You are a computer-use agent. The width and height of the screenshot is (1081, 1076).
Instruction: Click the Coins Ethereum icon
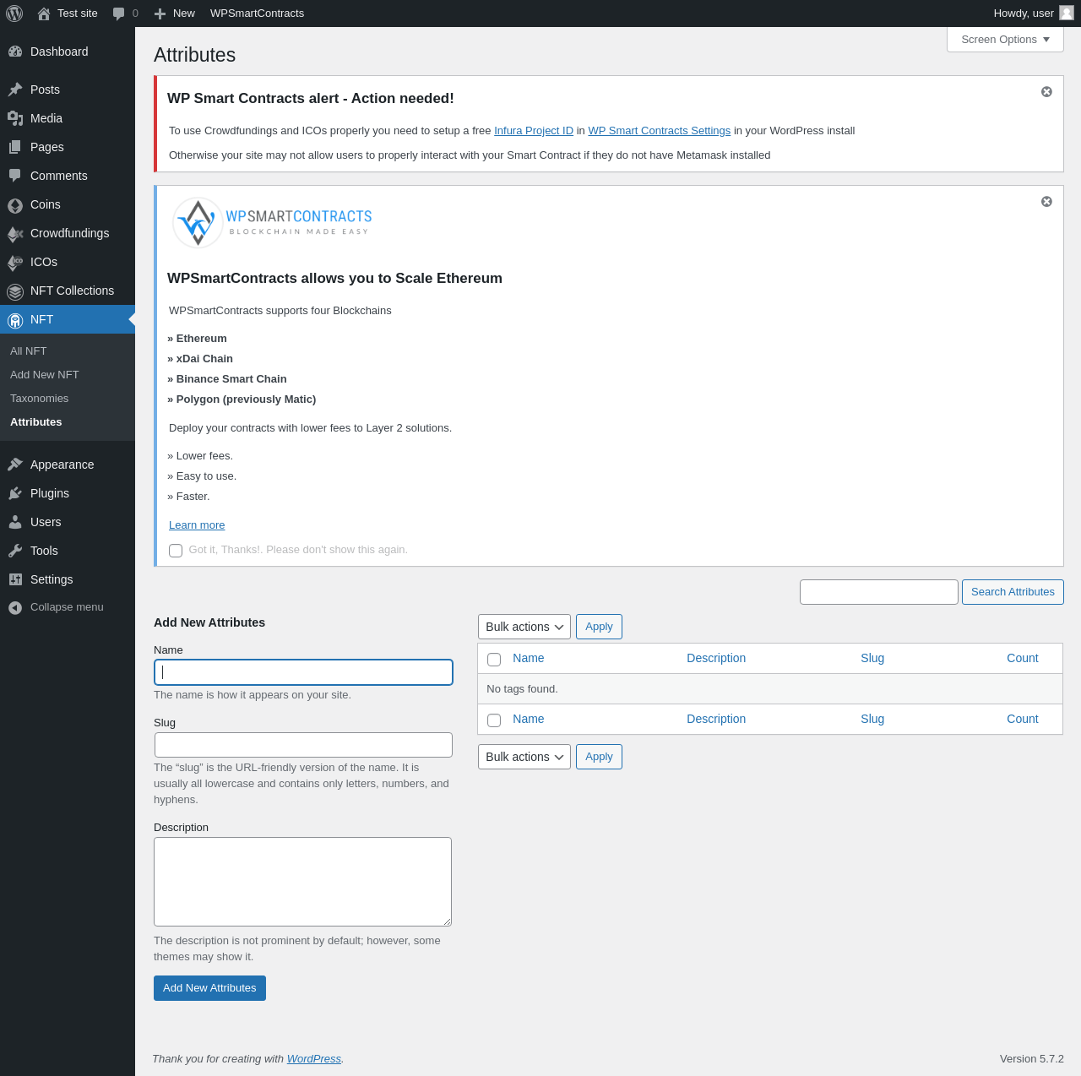(x=15, y=205)
